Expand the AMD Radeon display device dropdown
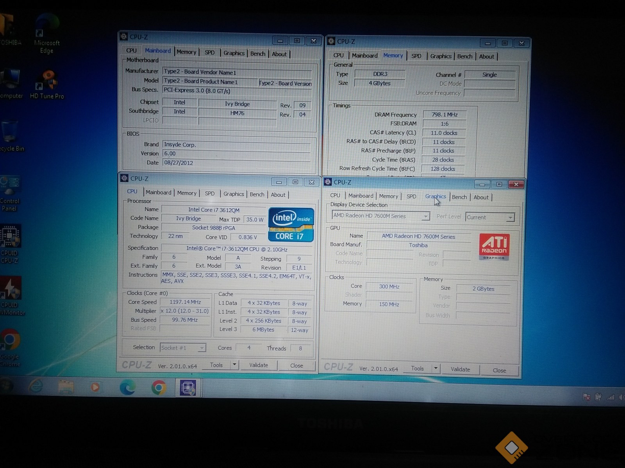The image size is (625, 468). (425, 216)
